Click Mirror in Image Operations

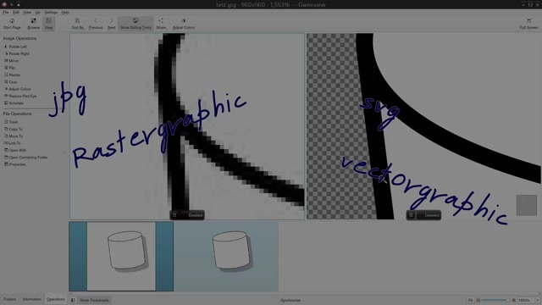pyautogui.click(x=11, y=60)
